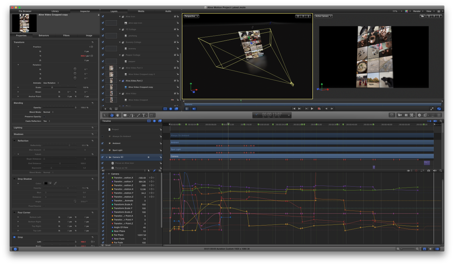Click the inspector lock icon
This screenshot has height=265, width=454.
click(98, 15)
